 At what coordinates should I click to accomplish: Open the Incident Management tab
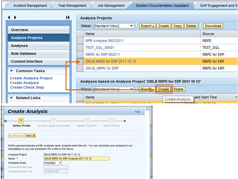tap(30, 6)
